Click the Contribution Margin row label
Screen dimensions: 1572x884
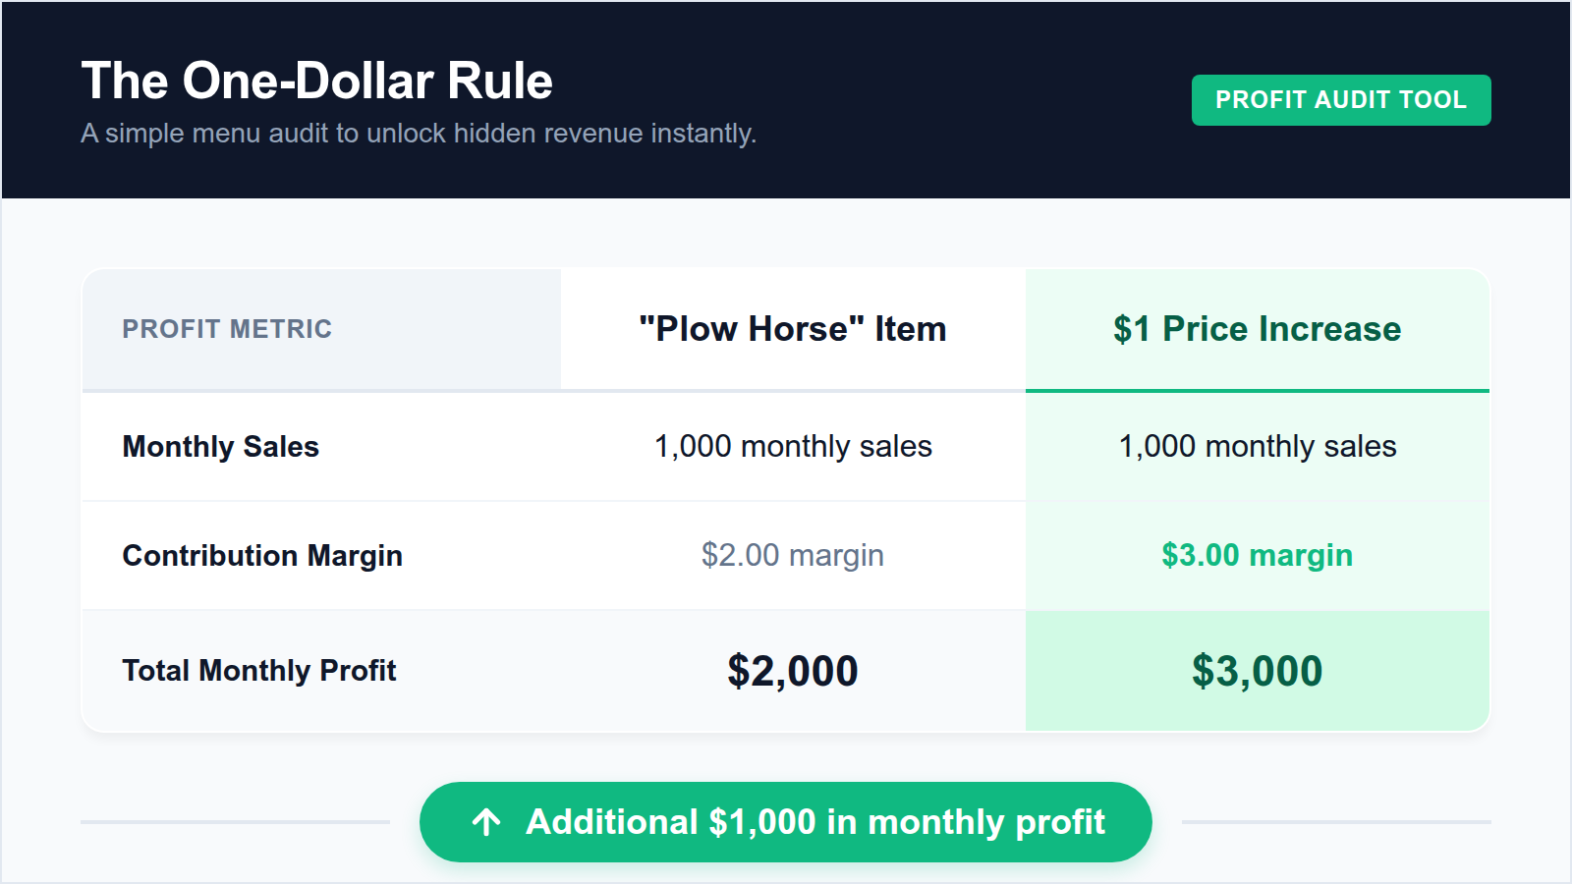coord(261,555)
